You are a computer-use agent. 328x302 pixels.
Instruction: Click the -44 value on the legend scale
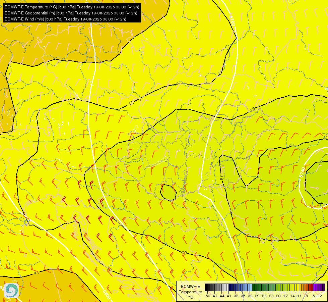(221, 296)
